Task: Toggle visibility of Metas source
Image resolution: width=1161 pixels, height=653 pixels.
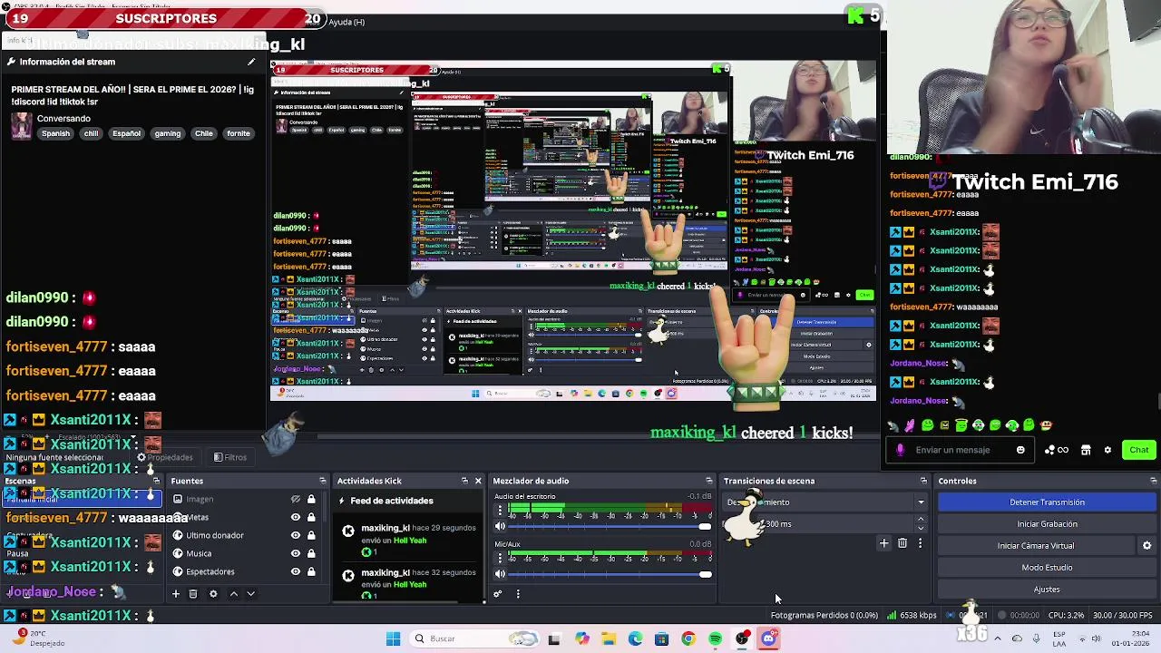Action: [x=295, y=517]
